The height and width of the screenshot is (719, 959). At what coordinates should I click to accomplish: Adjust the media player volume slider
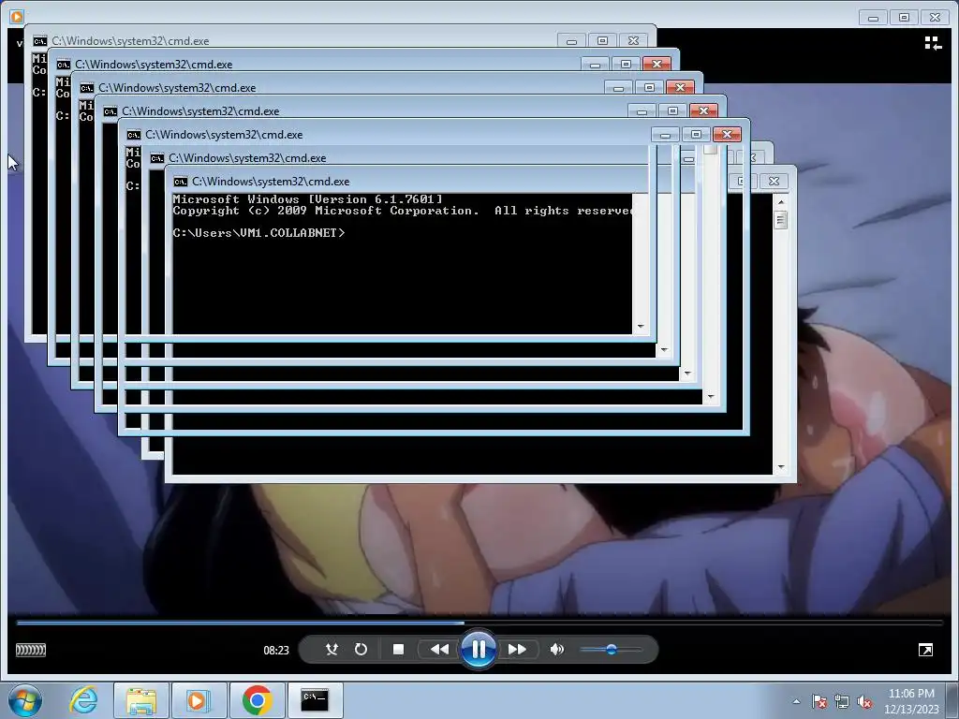(x=611, y=650)
